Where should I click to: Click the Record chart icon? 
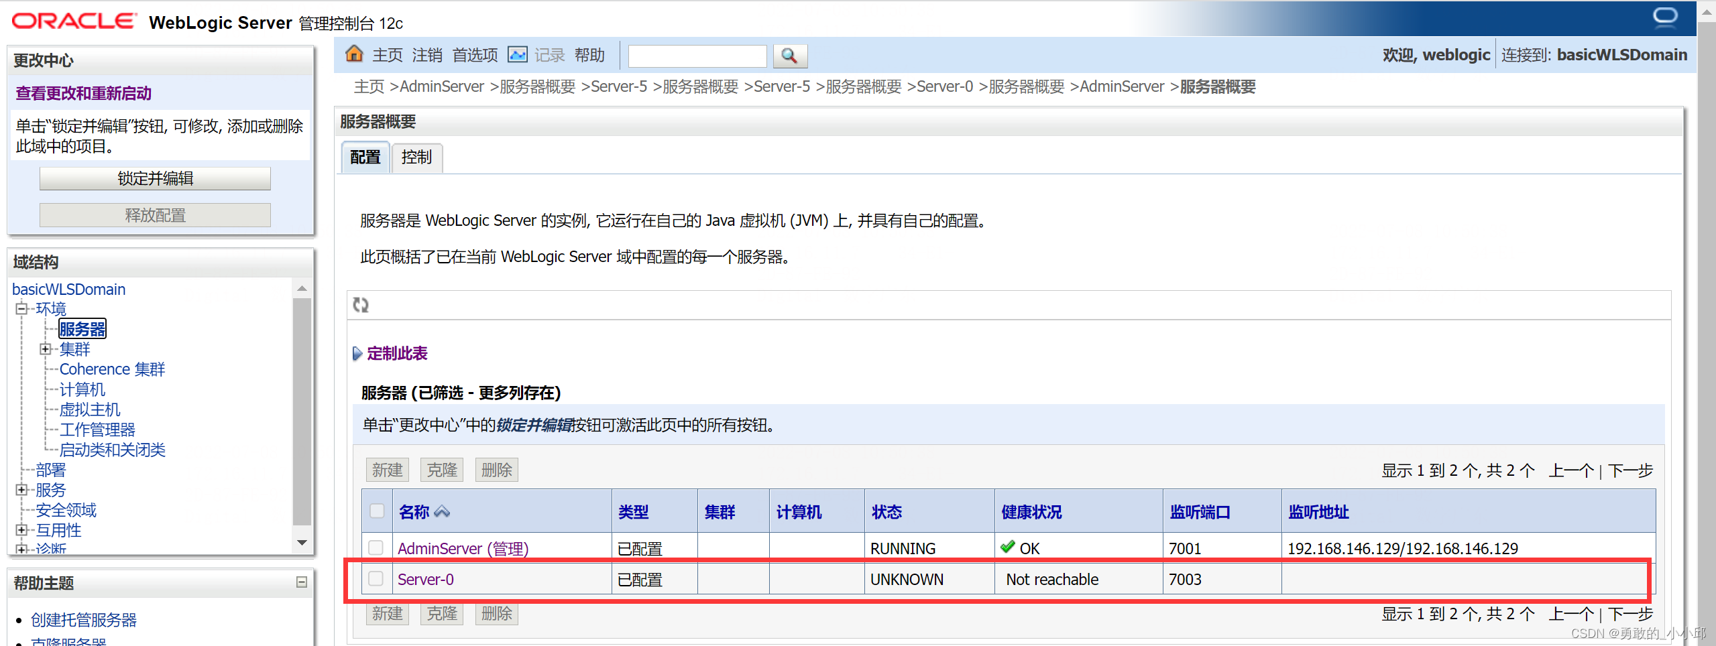coord(518,54)
